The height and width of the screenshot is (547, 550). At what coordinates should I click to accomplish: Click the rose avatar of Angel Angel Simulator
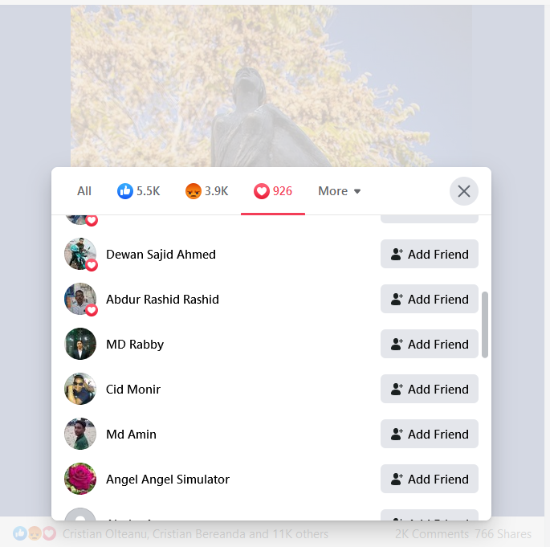(80, 479)
